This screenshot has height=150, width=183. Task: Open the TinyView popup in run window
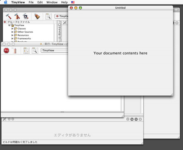tap(54, 50)
